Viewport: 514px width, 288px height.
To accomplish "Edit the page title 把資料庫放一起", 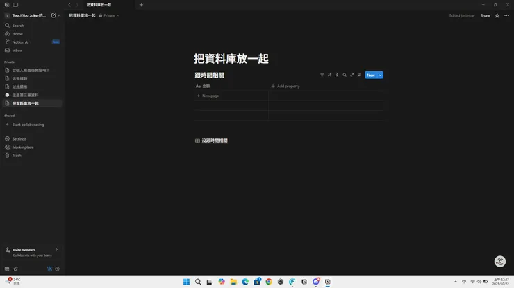I will pyautogui.click(x=231, y=59).
